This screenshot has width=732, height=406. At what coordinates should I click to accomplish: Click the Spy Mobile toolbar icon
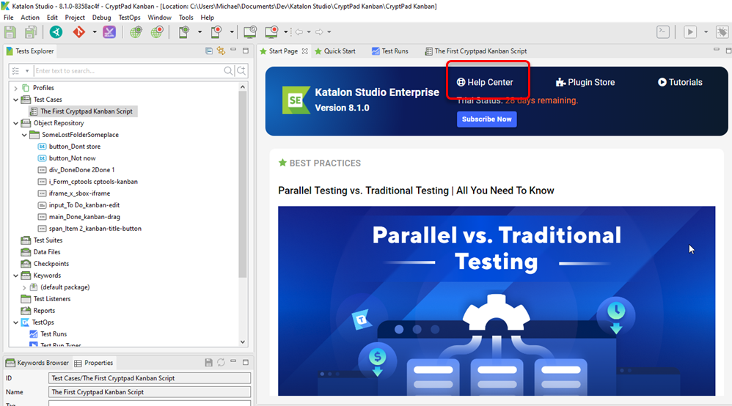pos(184,32)
